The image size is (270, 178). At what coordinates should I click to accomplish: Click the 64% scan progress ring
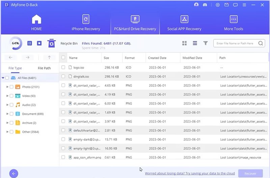[x=16, y=43]
